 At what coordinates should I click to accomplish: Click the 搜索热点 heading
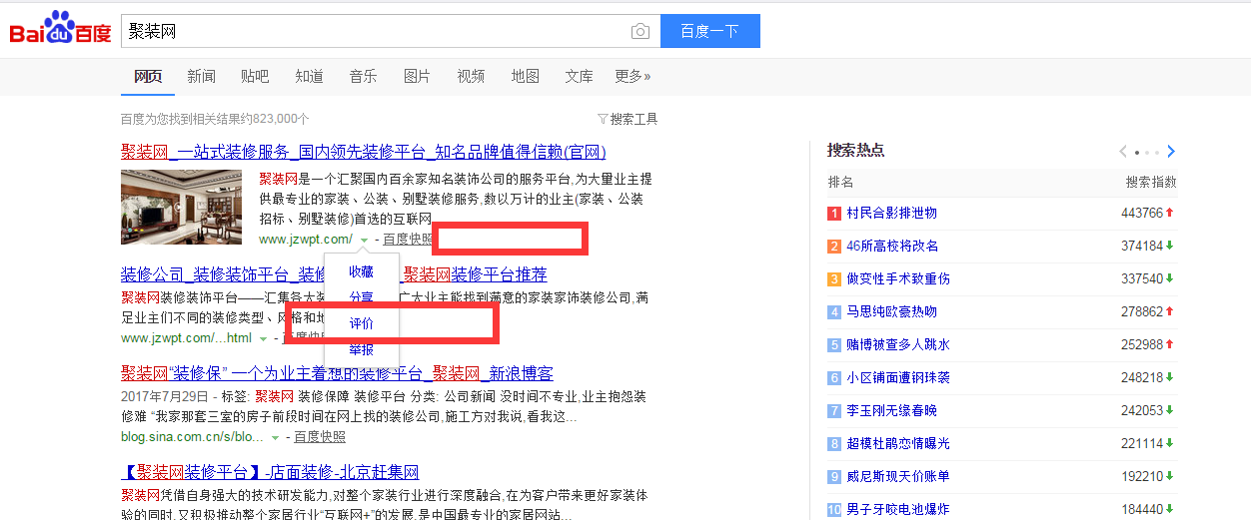tap(855, 151)
